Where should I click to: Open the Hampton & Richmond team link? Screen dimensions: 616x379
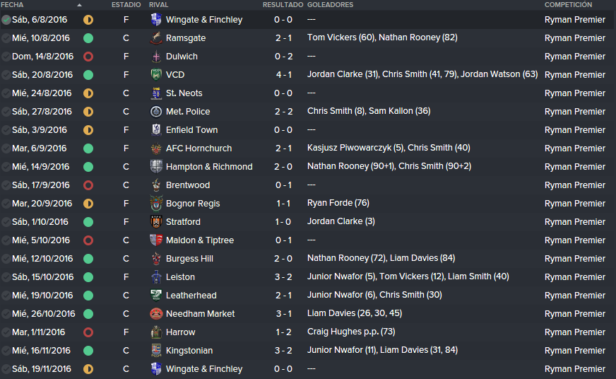pos(209,167)
